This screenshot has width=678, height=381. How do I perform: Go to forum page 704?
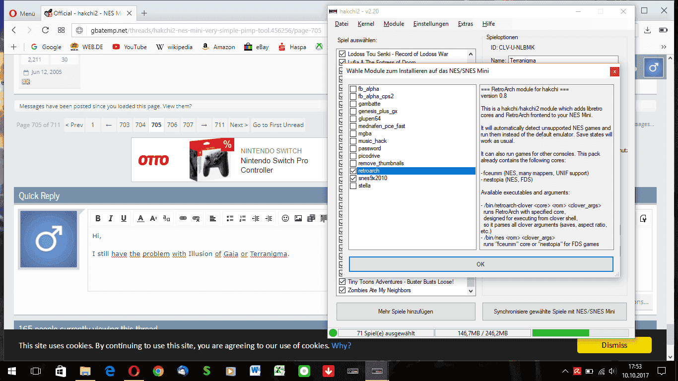pyautogui.click(x=140, y=125)
